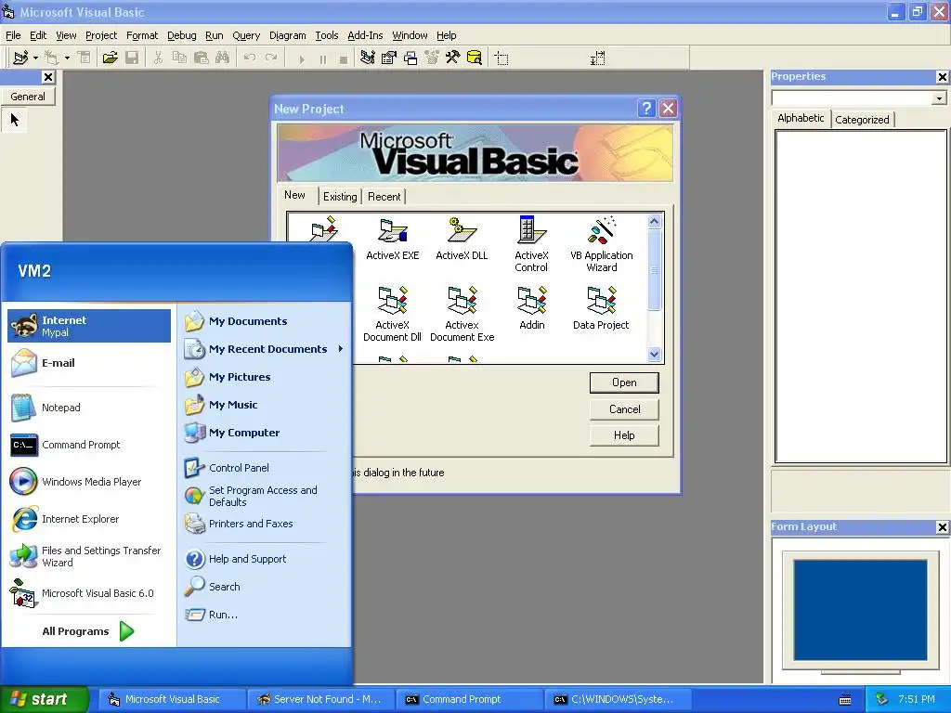Expand All Programs green arrow
Screen dimensions: 951x713
pyautogui.click(x=126, y=631)
